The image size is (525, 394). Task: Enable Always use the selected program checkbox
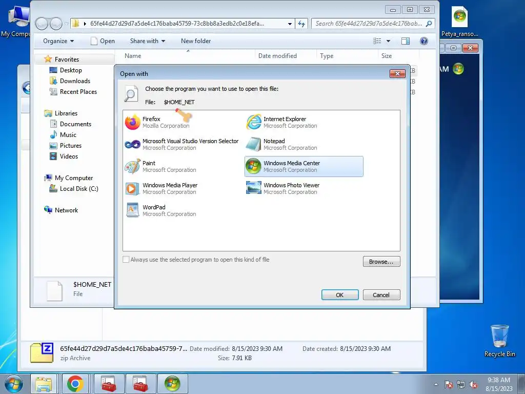[126, 260]
